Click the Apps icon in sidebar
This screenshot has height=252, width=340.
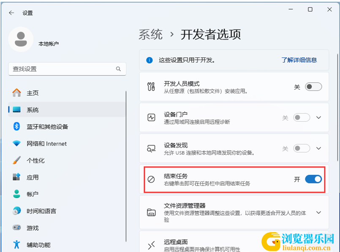(x=17, y=177)
